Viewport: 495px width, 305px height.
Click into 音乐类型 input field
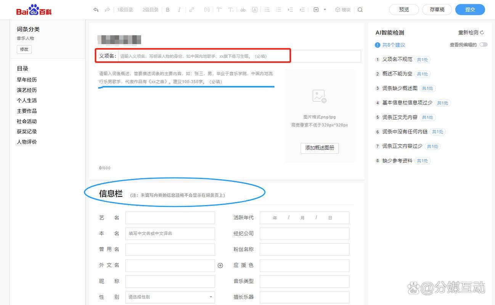pyautogui.click(x=304, y=281)
